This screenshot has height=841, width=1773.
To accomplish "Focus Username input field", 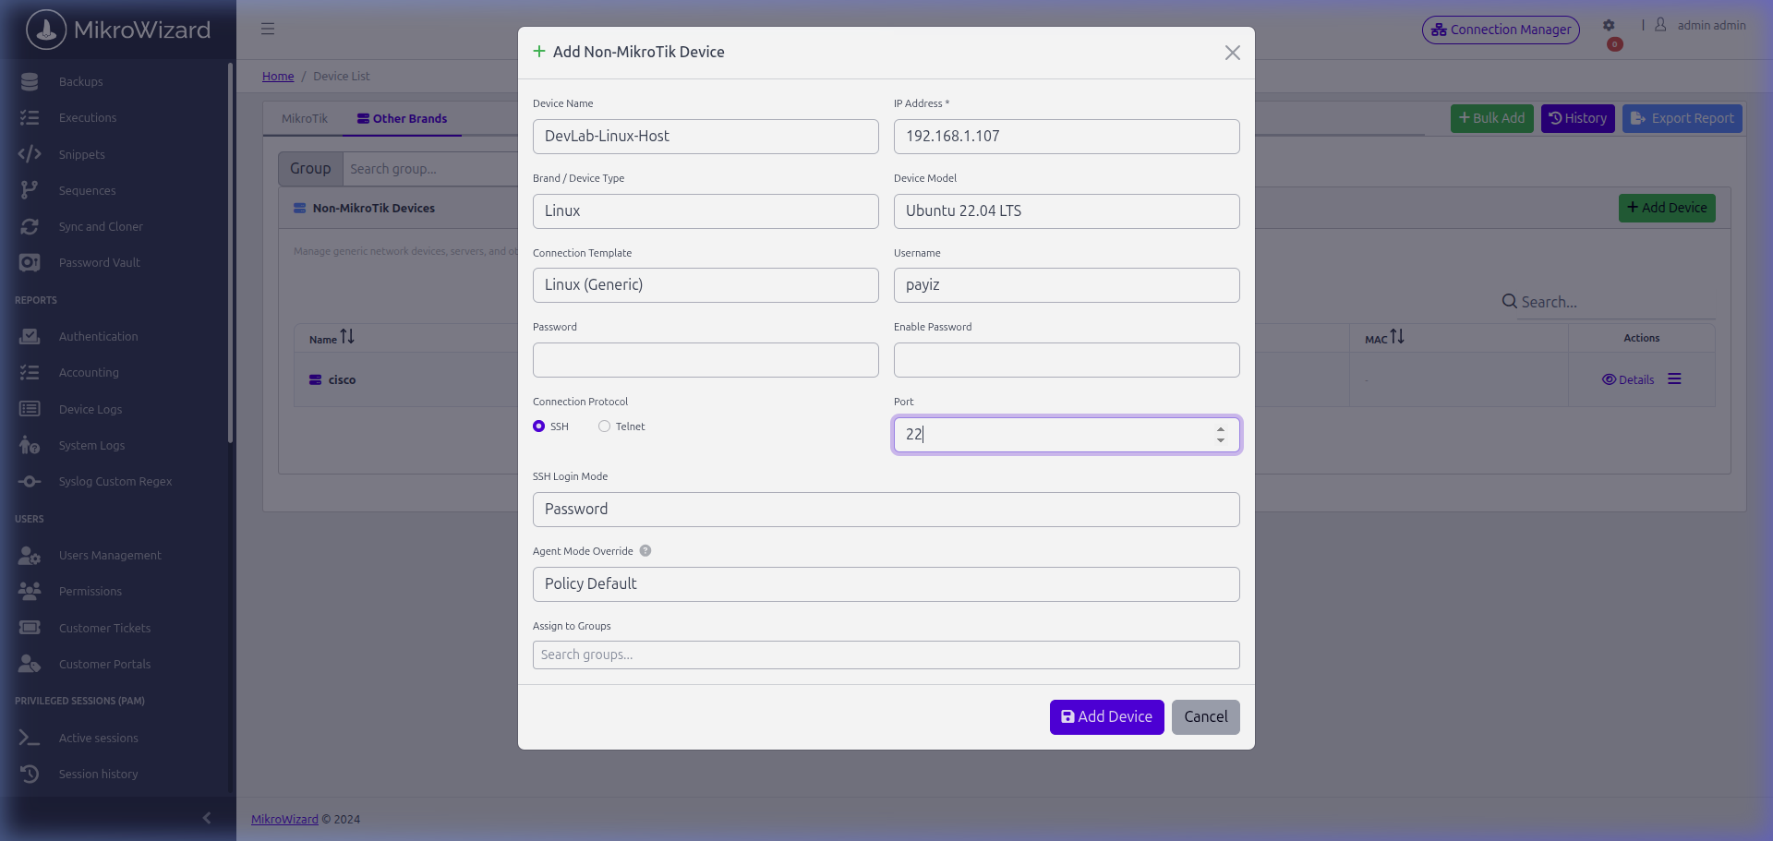I will (1067, 285).
